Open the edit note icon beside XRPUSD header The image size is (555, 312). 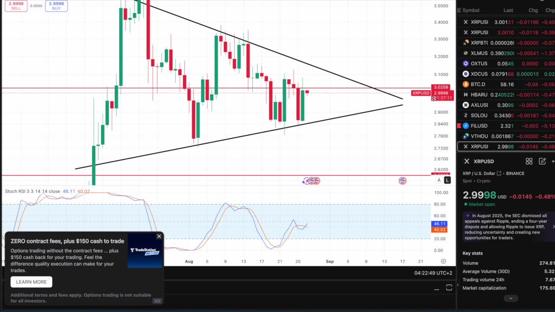point(542,161)
